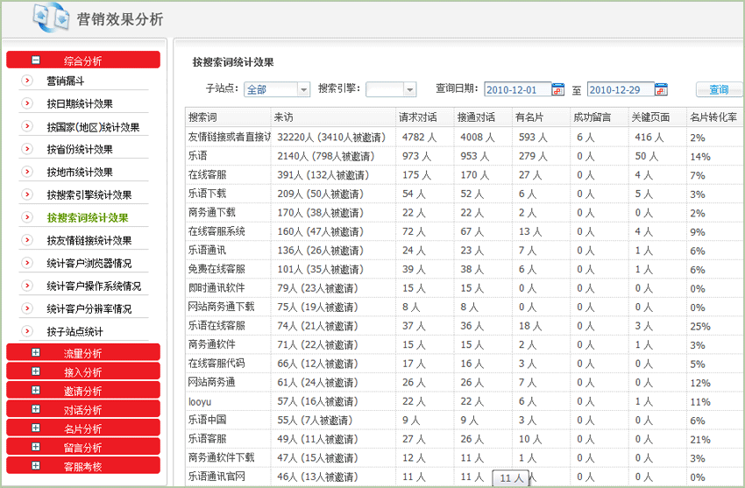Expand the 接入分析 section
Image resolution: width=745 pixels, height=488 pixels.
36,371
